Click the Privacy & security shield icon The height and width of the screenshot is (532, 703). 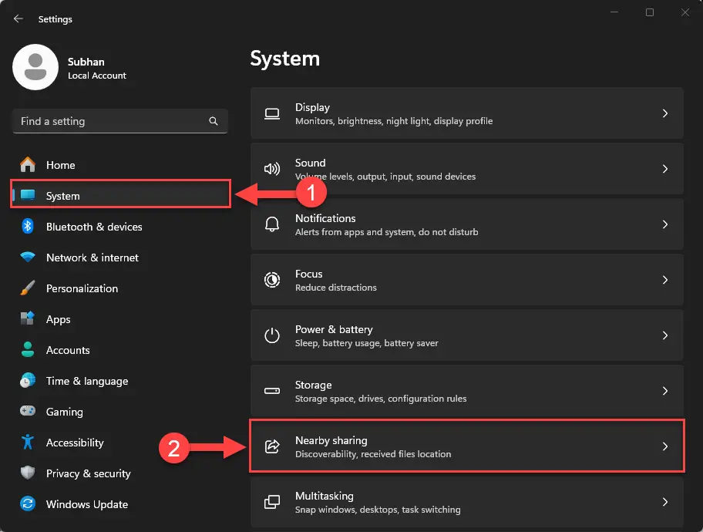point(28,473)
